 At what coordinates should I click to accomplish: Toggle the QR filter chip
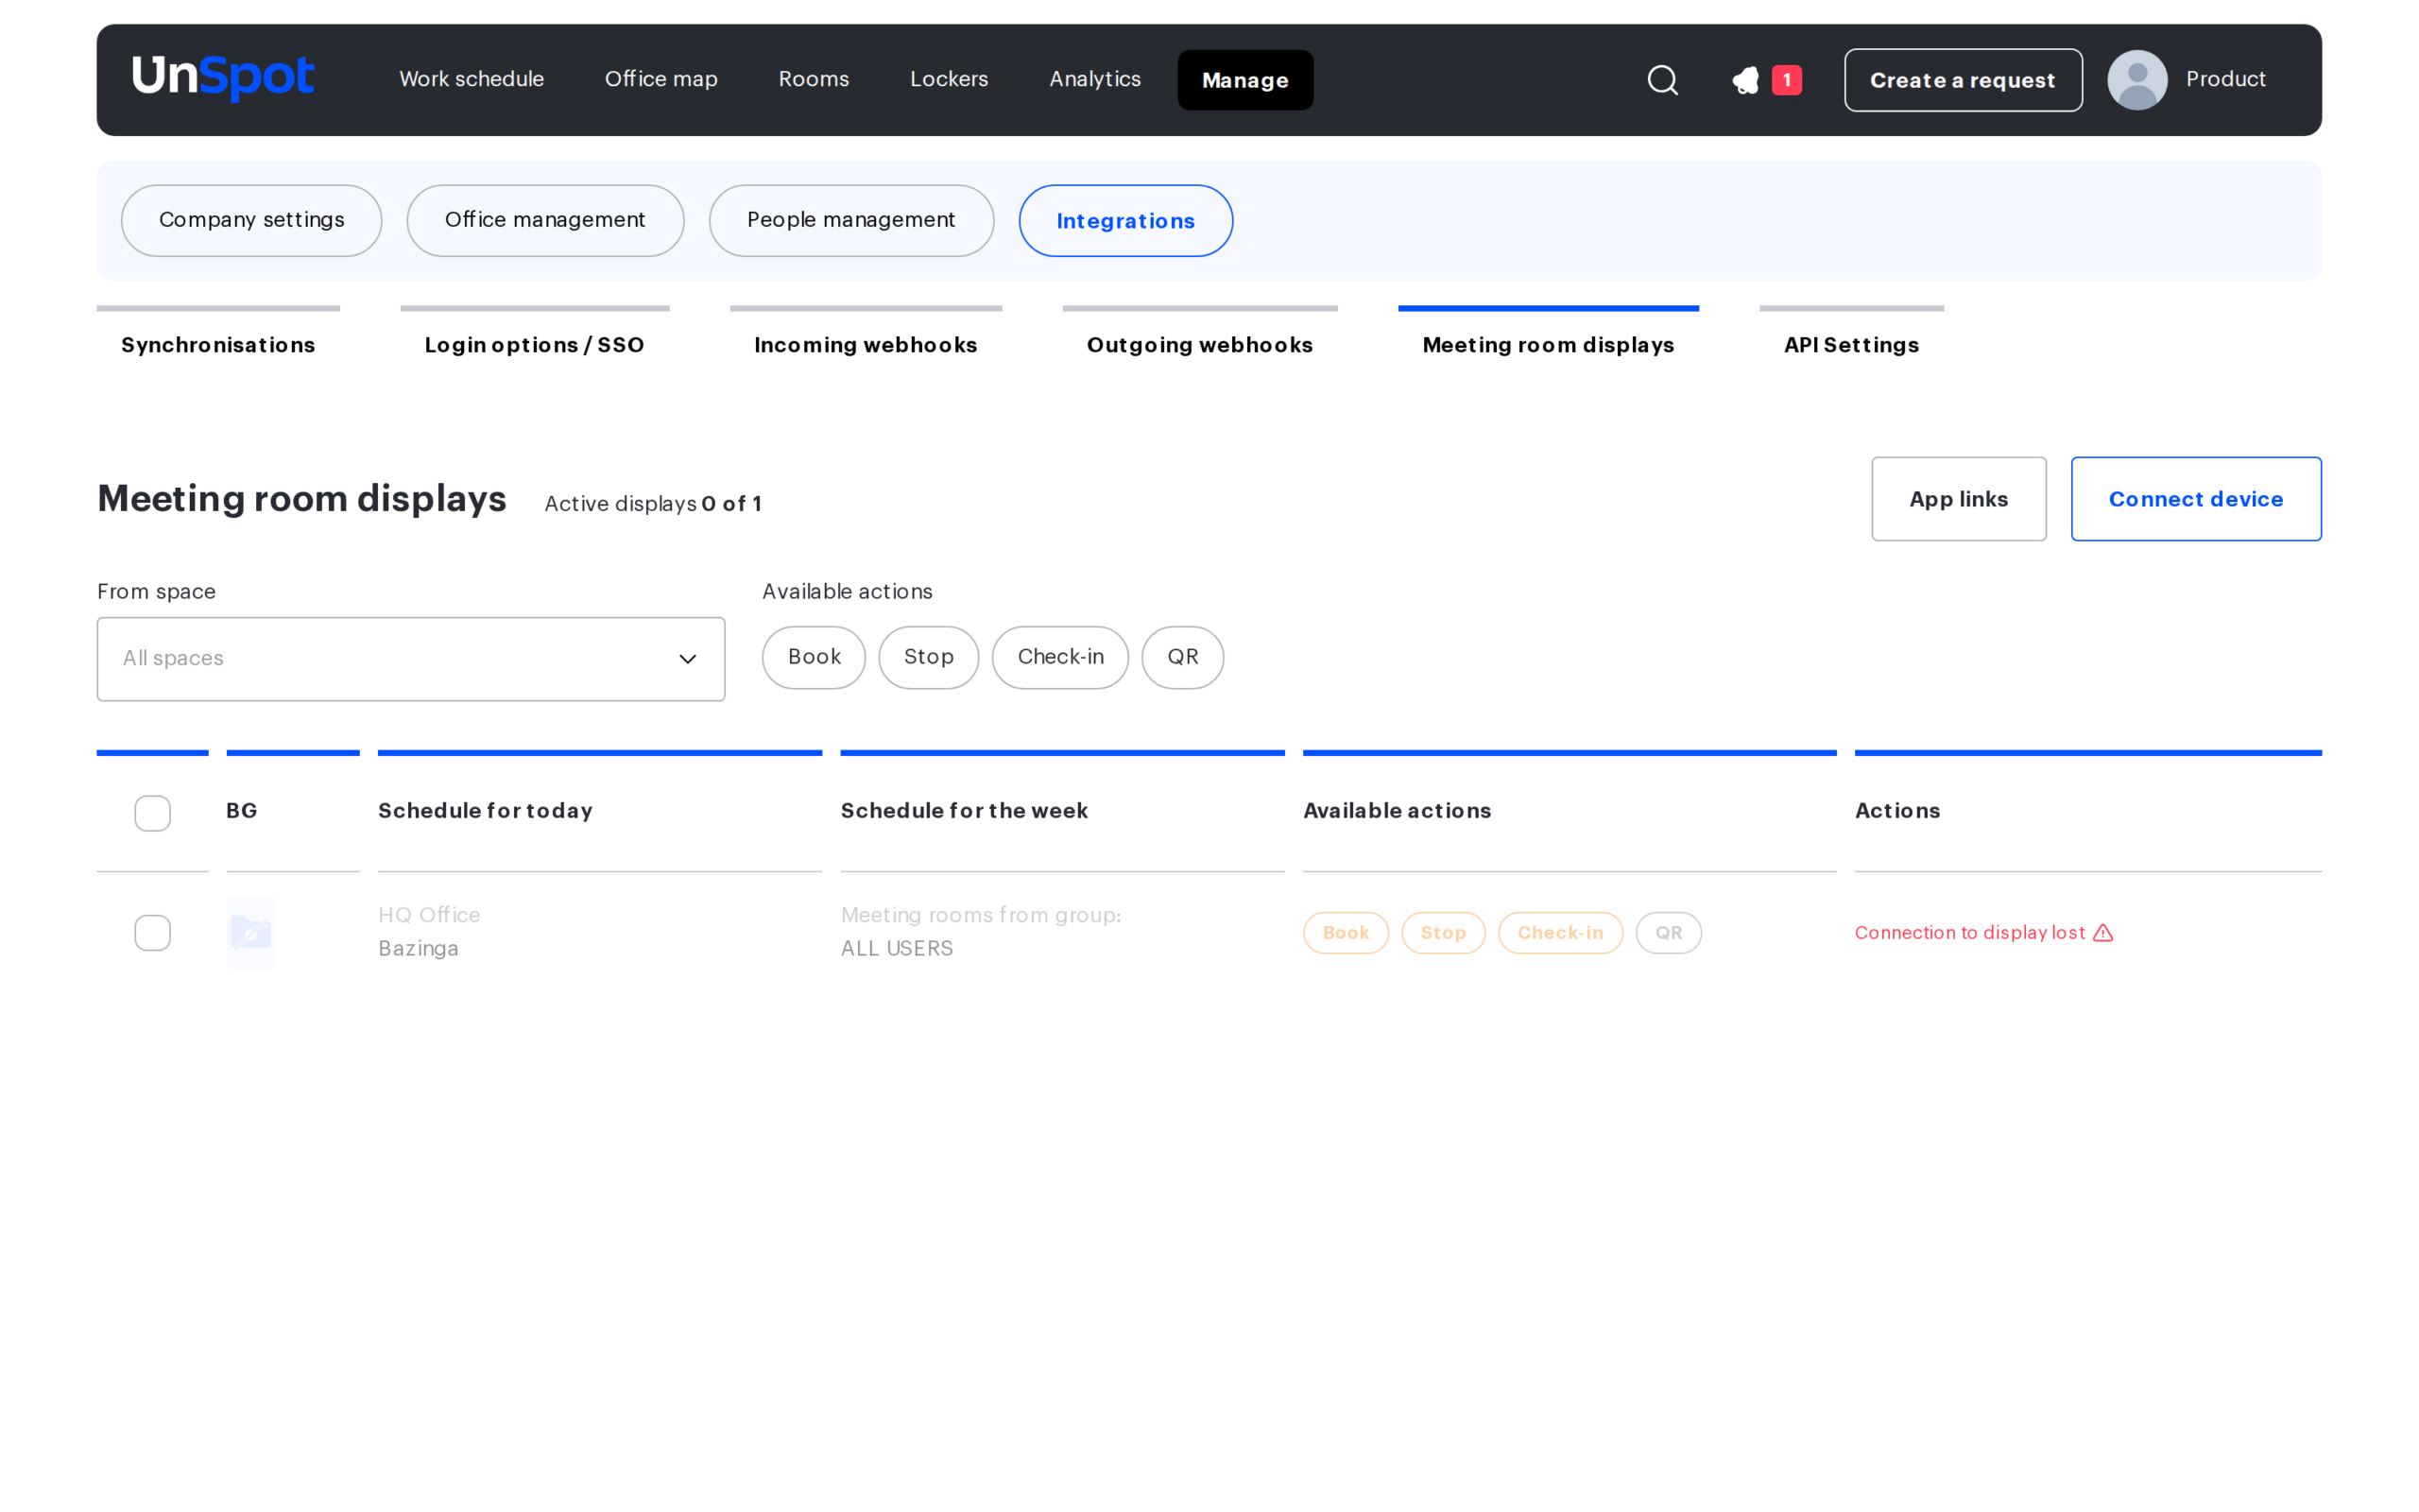(x=1182, y=657)
